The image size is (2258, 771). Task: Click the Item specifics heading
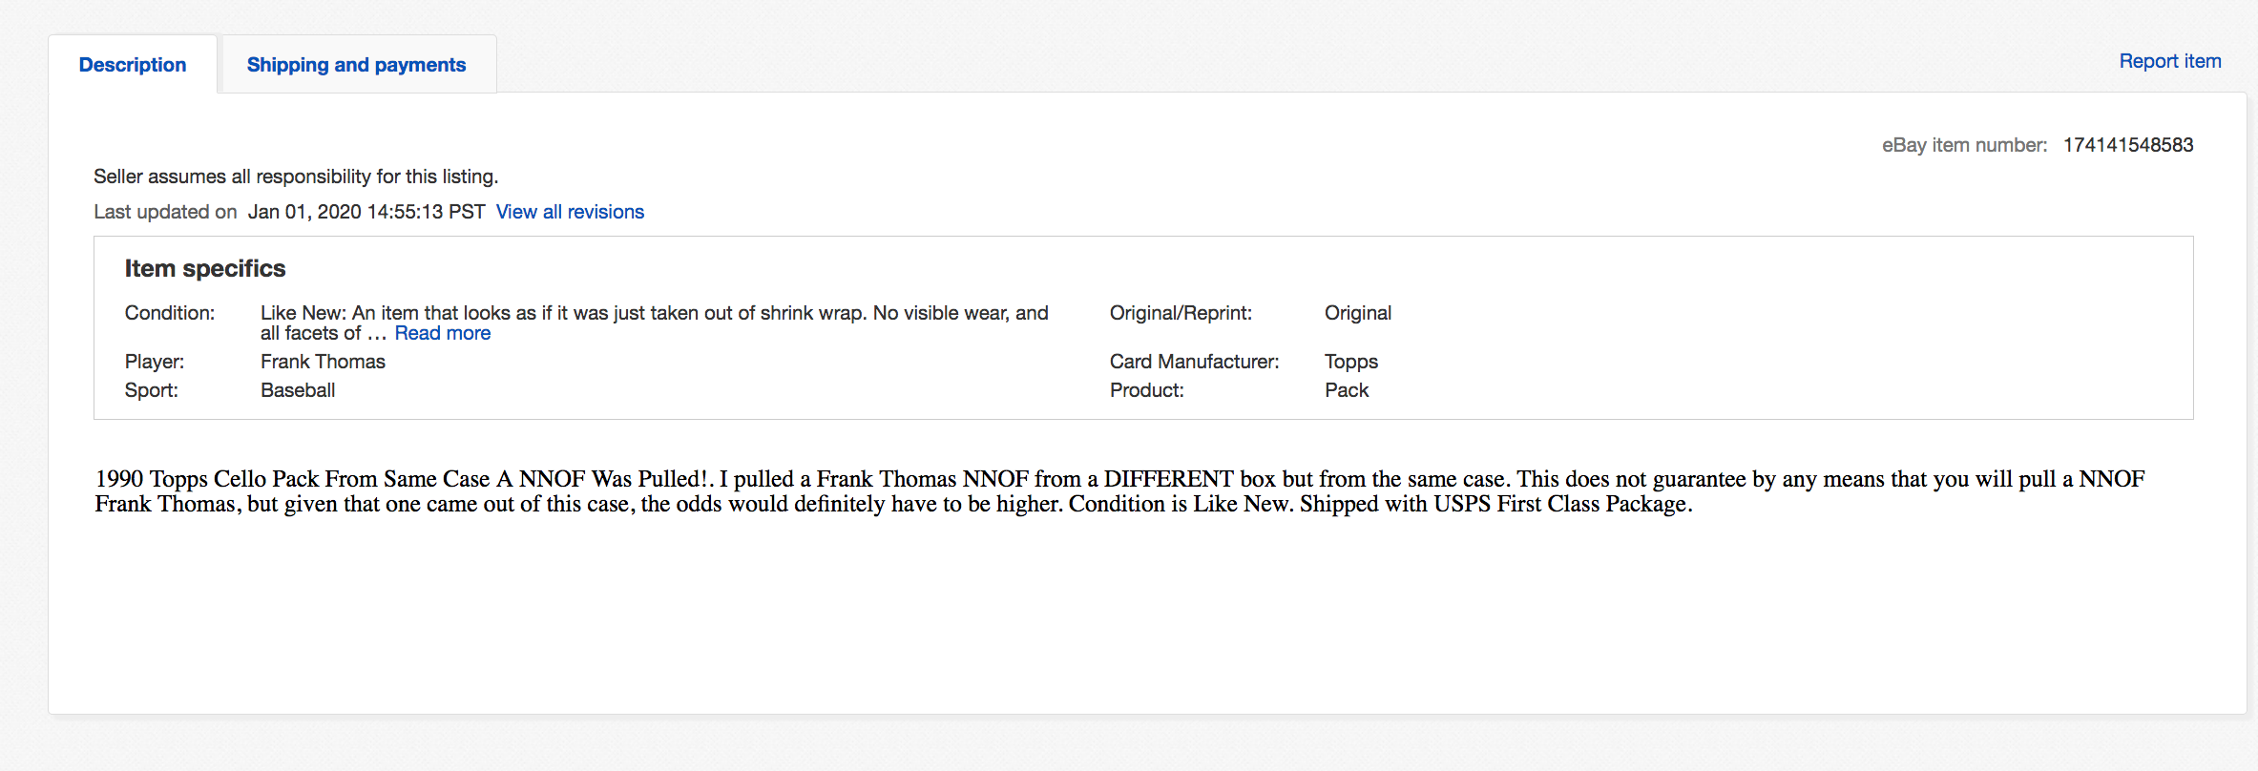(x=205, y=269)
